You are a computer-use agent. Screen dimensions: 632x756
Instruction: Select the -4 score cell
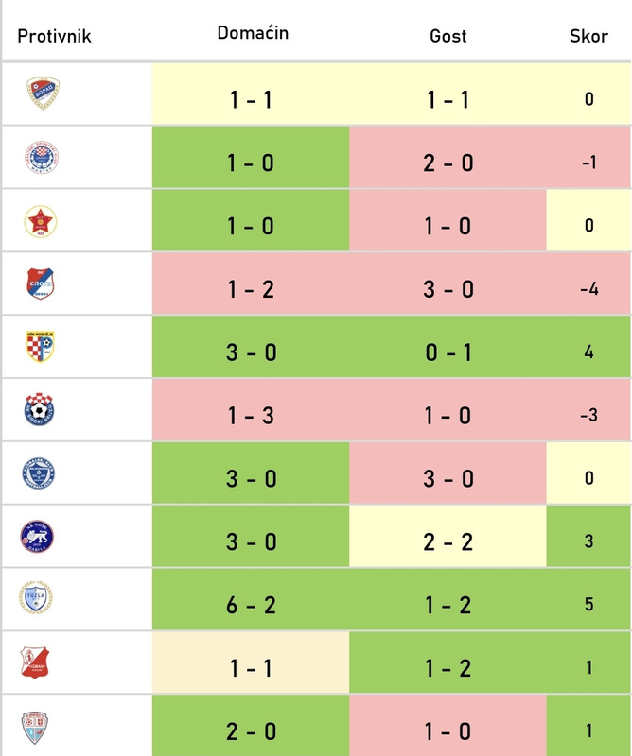588,289
